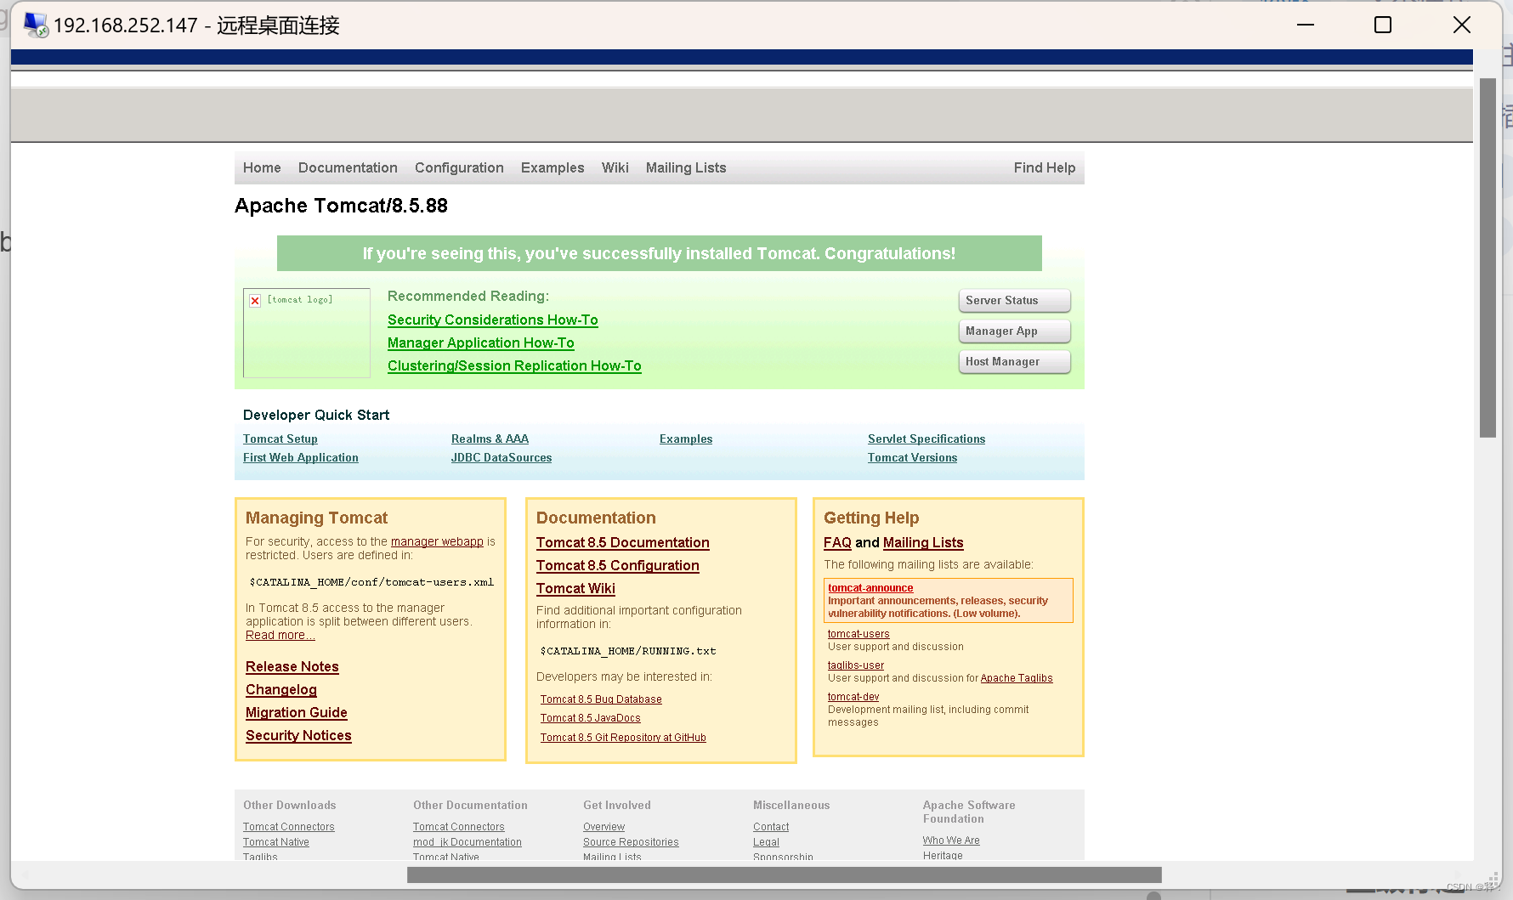
Task: Open Tomcat Connectors under Other Documentation
Action: [x=459, y=827]
